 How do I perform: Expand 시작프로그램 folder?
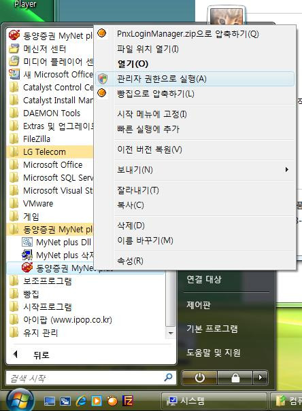tap(86, 306)
